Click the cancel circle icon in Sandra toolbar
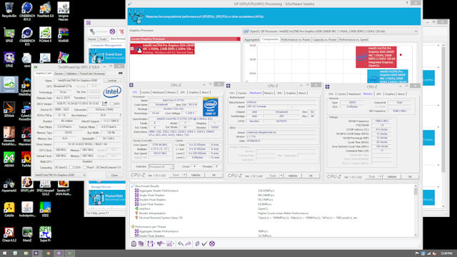Image resolution: width=457 pixels, height=257 pixels. [212, 243]
